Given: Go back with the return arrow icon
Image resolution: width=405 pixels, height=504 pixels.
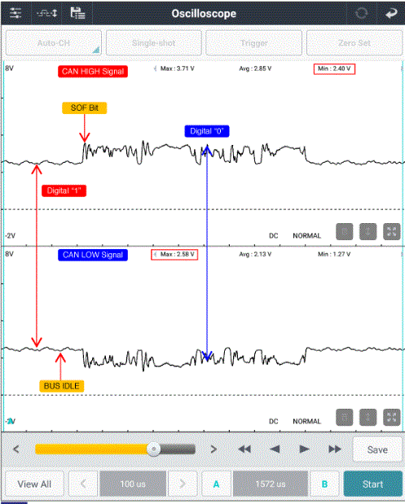Looking at the screenshot, I should tap(391, 14).
